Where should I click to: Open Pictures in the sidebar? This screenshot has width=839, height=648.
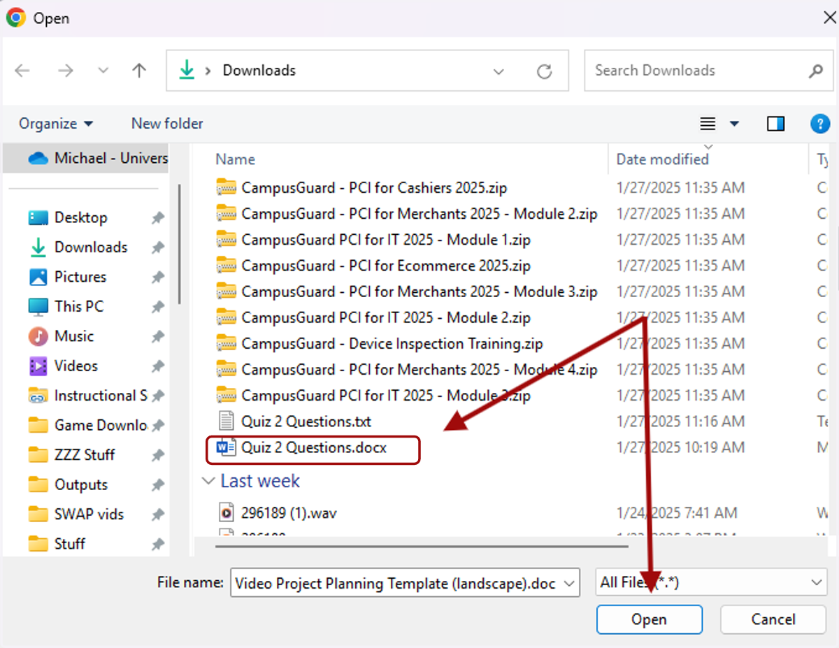point(80,277)
